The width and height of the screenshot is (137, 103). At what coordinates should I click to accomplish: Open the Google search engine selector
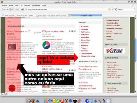click(x=116, y=9)
